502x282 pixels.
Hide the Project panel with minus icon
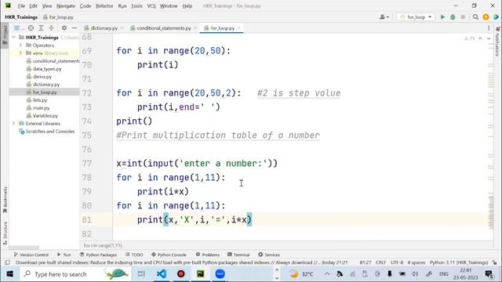pos(75,28)
